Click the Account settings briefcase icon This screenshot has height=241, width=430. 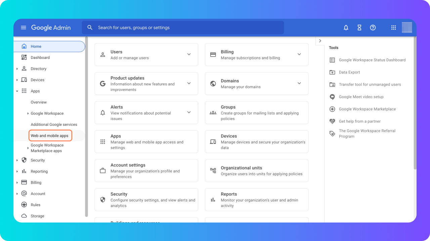pos(103,171)
